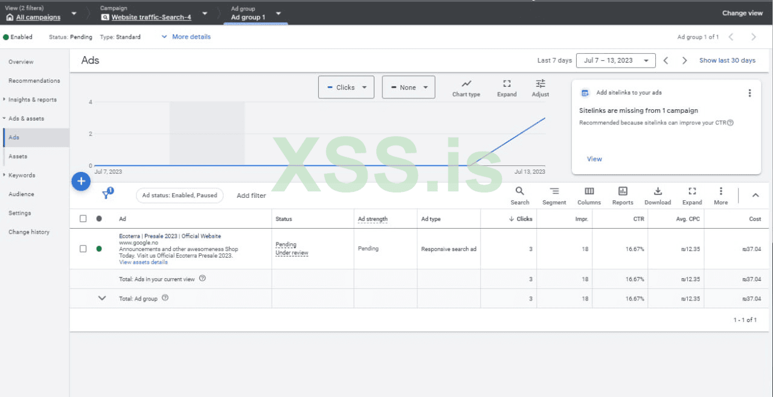Click View in the sitelinks card

pos(594,159)
